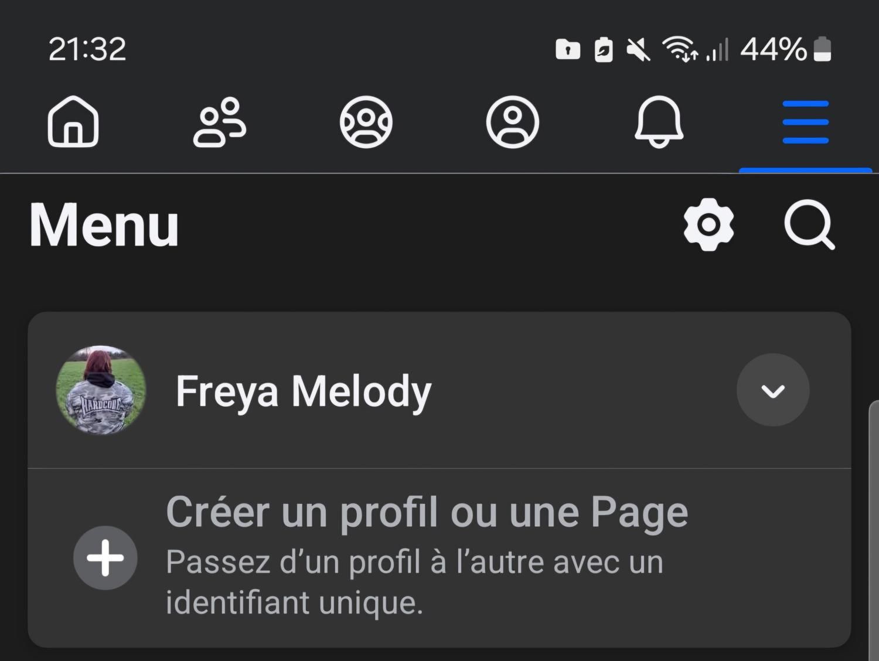Tap the plus icon to create profile
The image size is (879, 661).
click(x=105, y=557)
